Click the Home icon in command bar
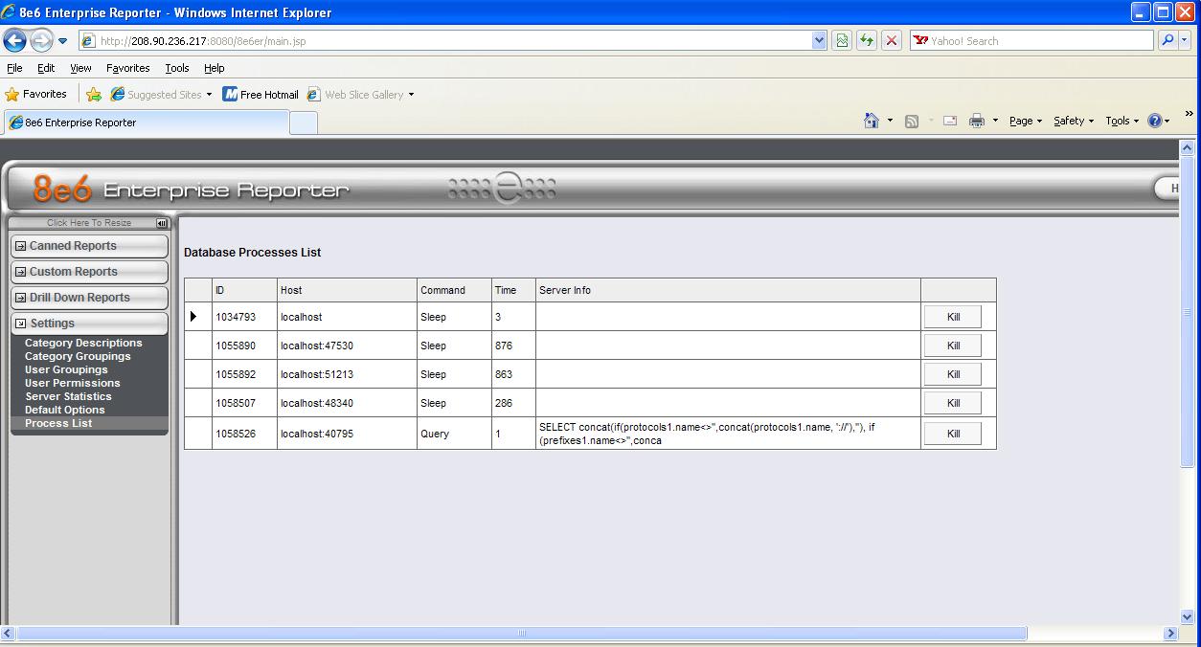This screenshot has width=1201, height=647. pos(871,121)
